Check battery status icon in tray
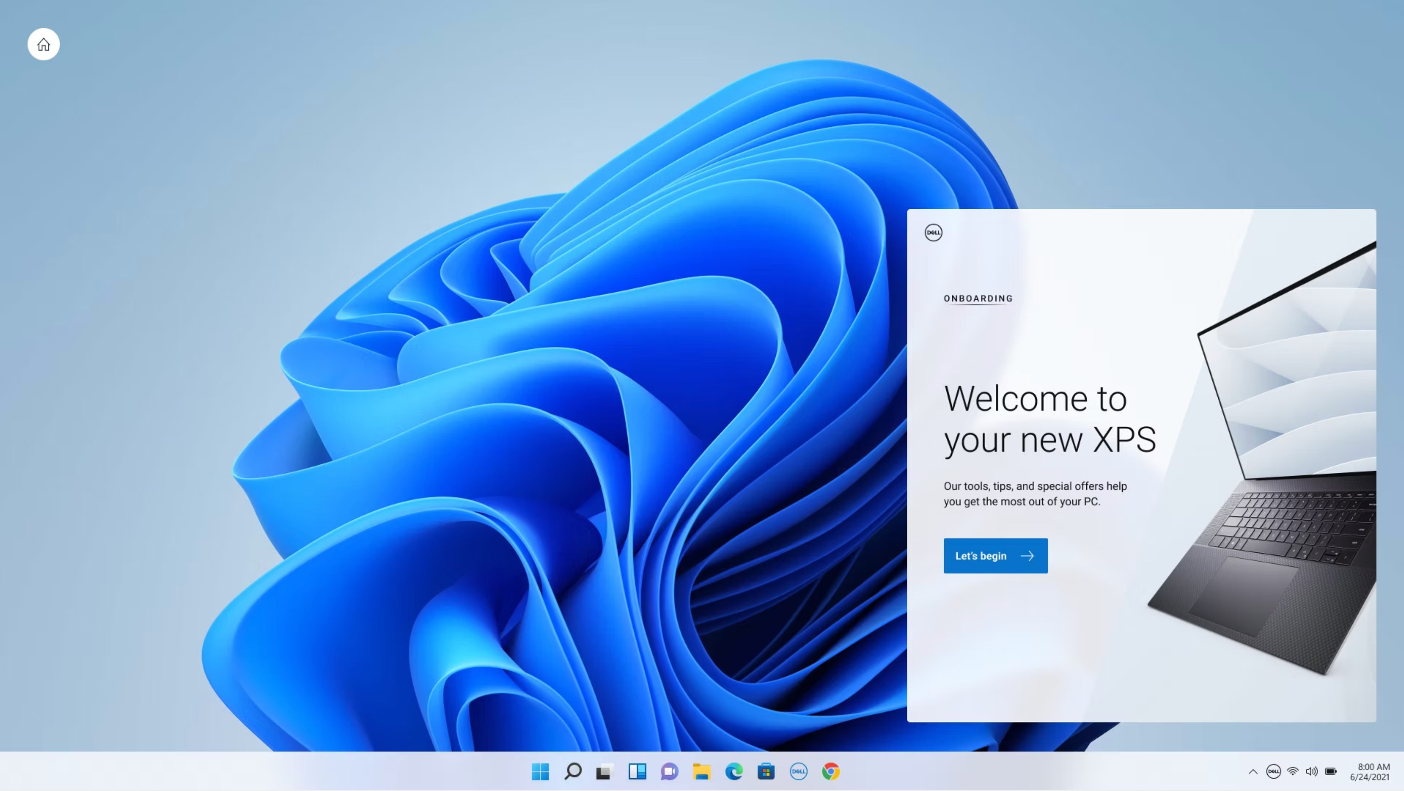The image size is (1404, 791). 1331,771
